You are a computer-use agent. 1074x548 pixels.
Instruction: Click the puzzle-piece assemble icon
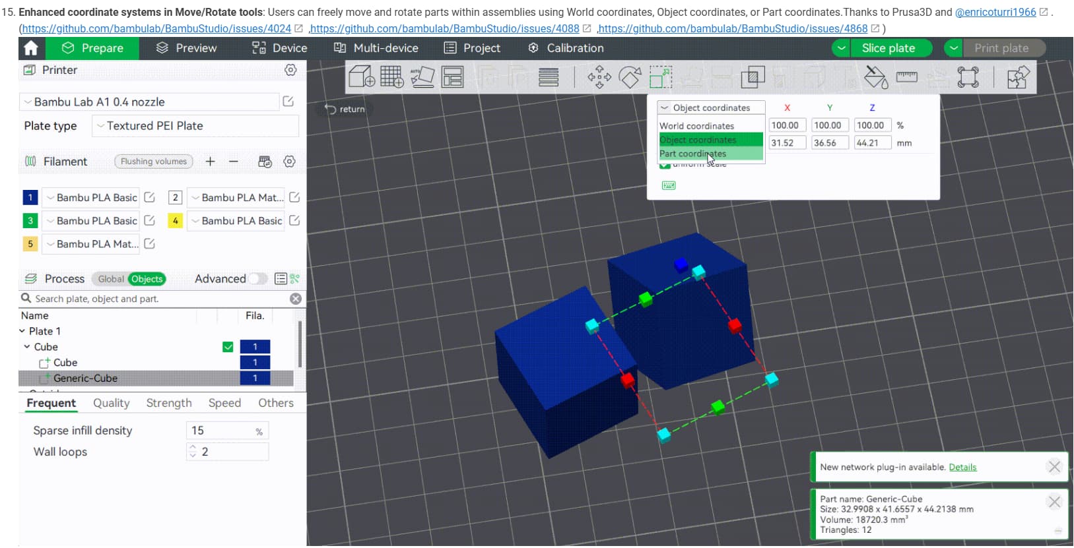(1018, 77)
